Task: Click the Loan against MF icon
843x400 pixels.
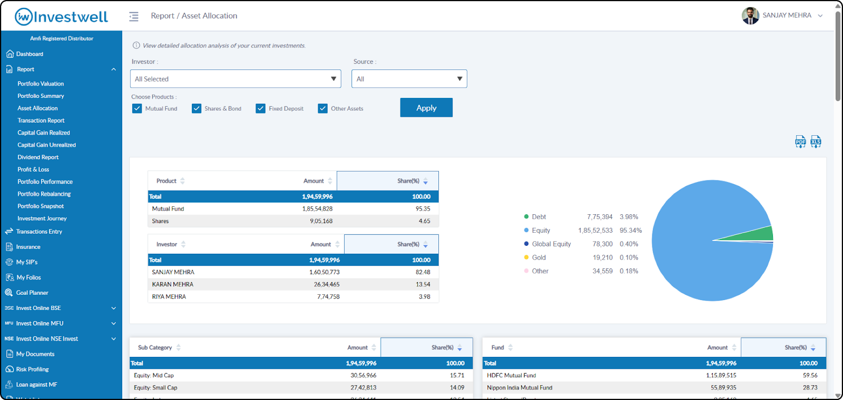Action: (x=9, y=384)
